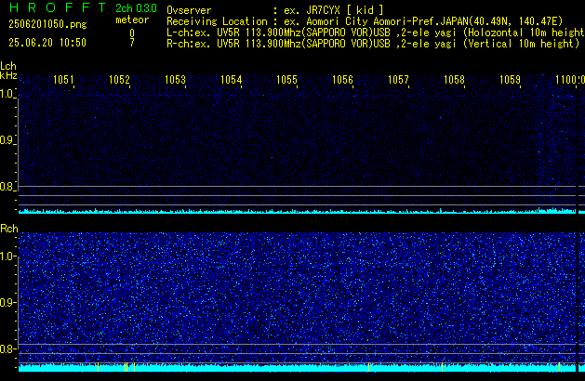Click Rch yellow meteor marker between 1059 and 1100

click(559, 367)
